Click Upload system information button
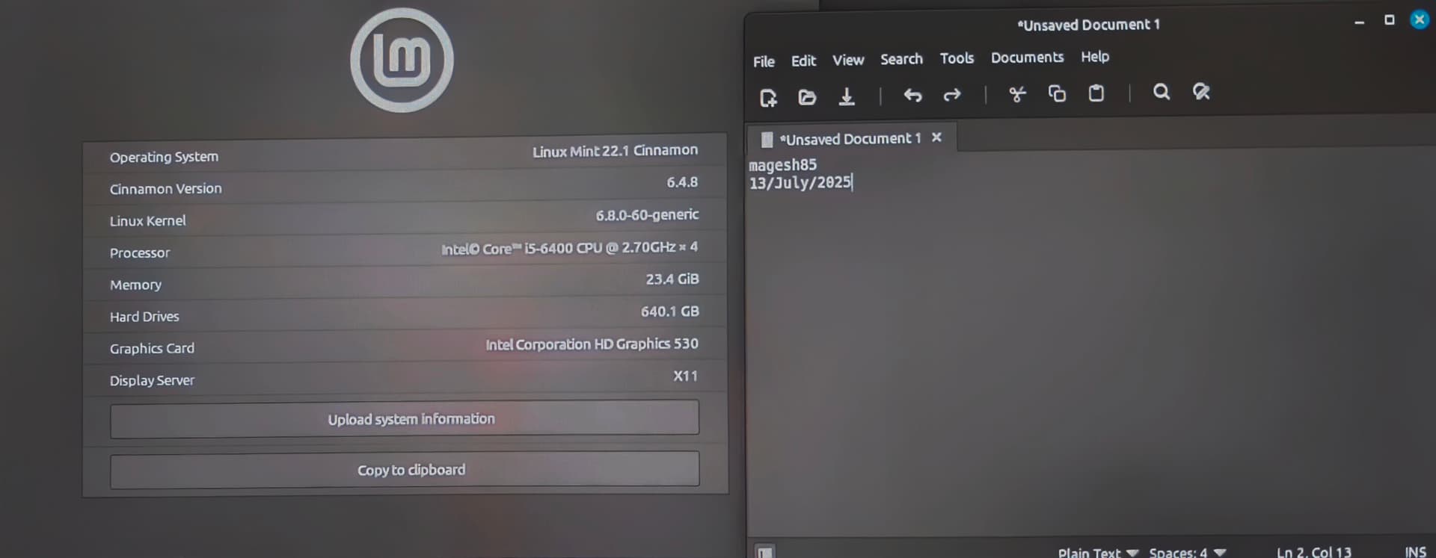The height and width of the screenshot is (558, 1436). 405,419
